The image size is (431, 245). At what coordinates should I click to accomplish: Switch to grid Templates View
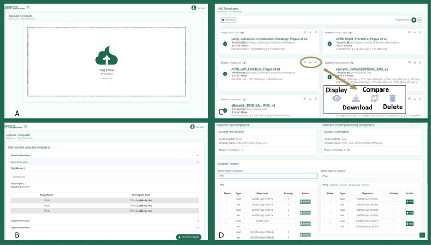pyautogui.click(x=414, y=20)
